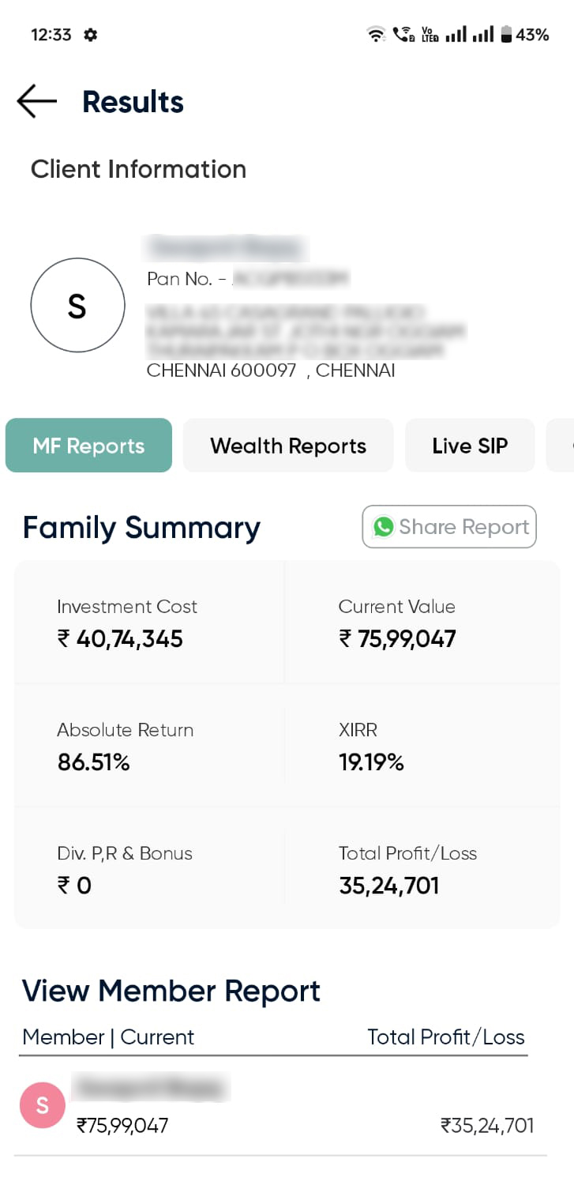
Task: Tap the client avatar circle with S
Action: point(77,305)
